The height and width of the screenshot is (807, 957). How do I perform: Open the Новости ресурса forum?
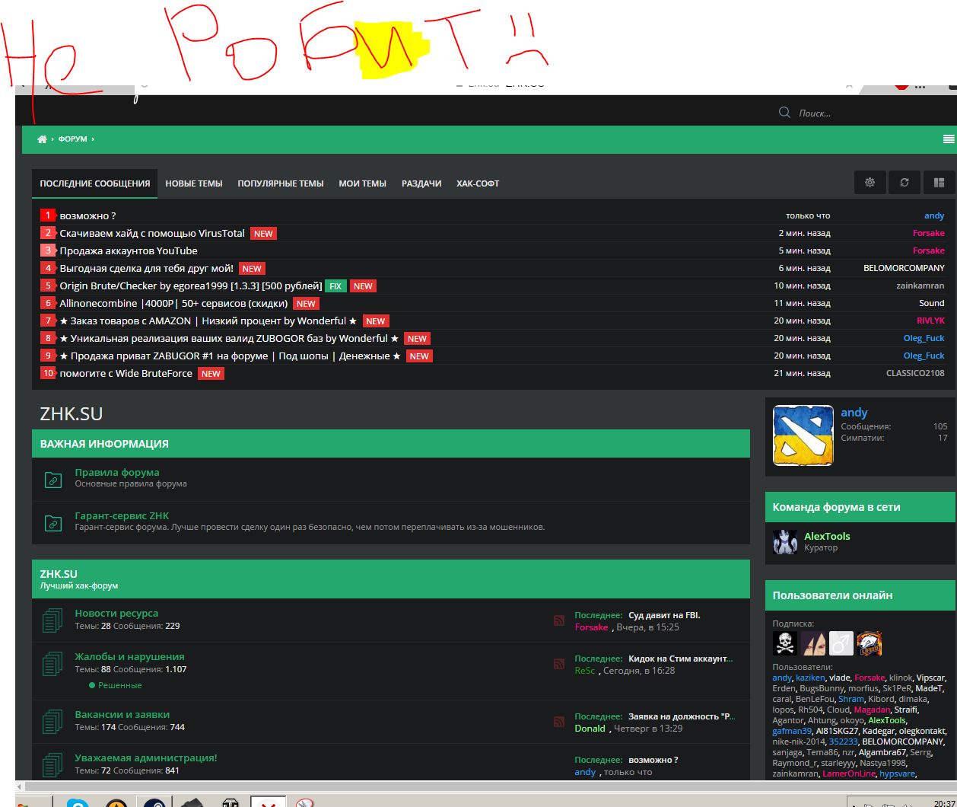[116, 613]
